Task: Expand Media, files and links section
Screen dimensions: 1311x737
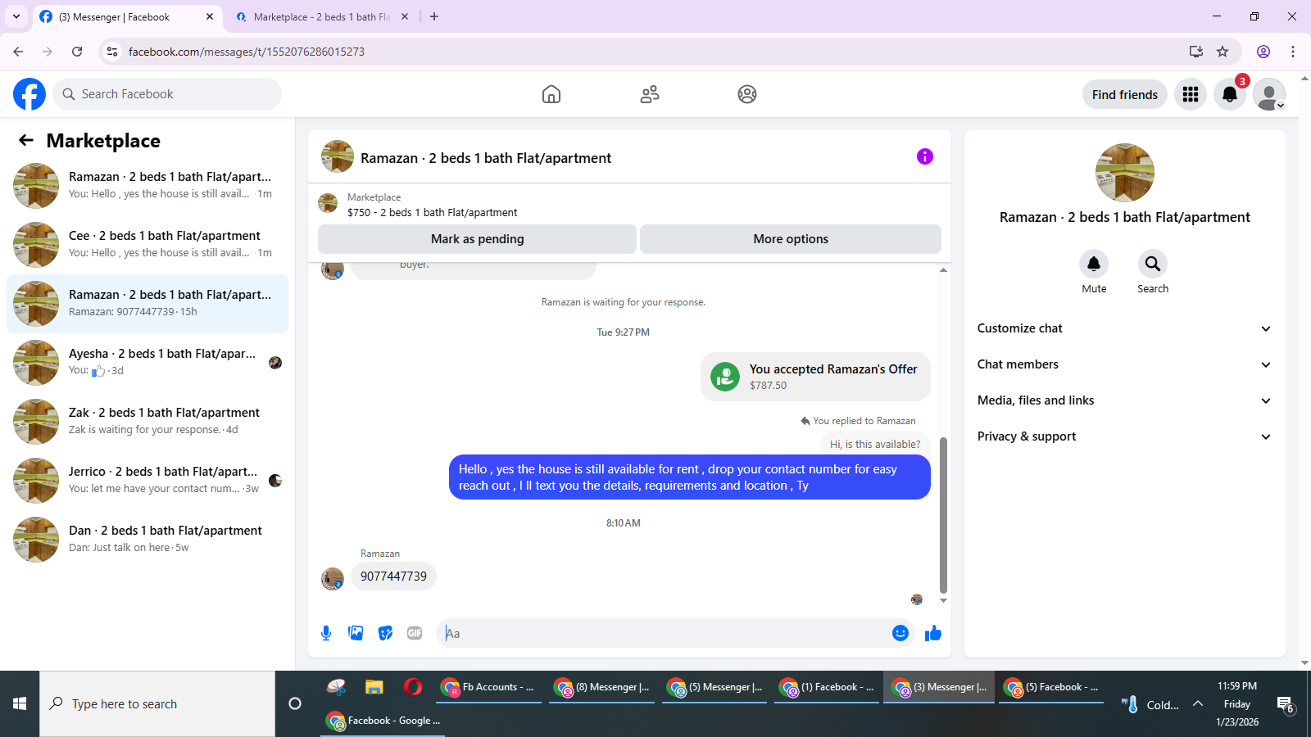Action: point(1124,400)
